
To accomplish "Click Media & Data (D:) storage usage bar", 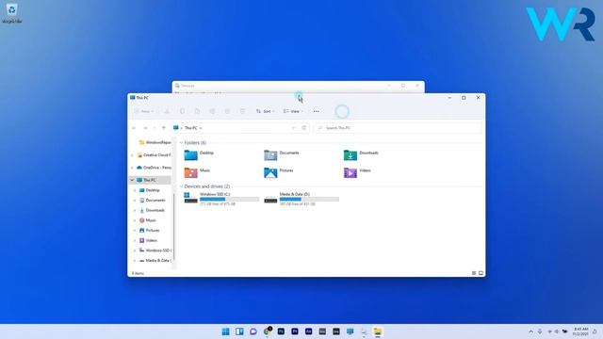I will (x=309, y=199).
